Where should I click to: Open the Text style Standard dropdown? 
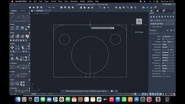(x=168, y=52)
